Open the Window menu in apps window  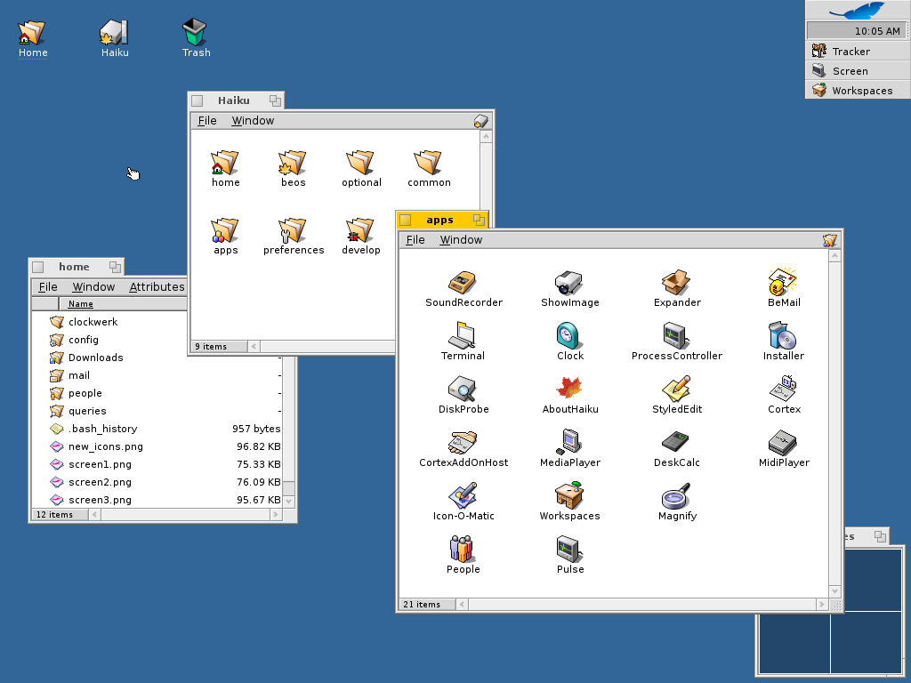pos(461,240)
